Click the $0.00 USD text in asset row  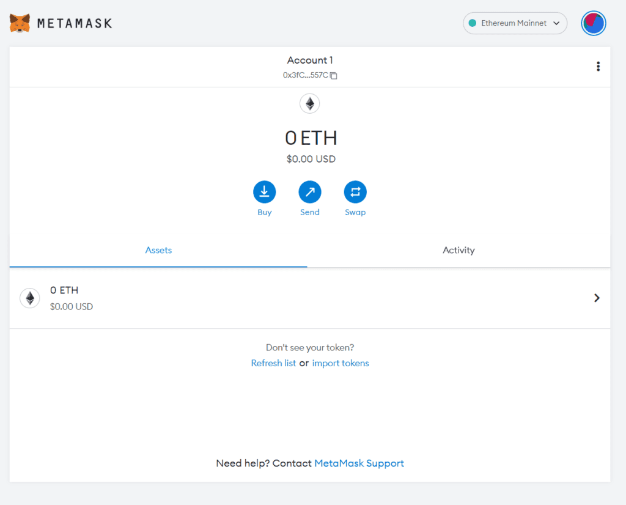(x=72, y=306)
